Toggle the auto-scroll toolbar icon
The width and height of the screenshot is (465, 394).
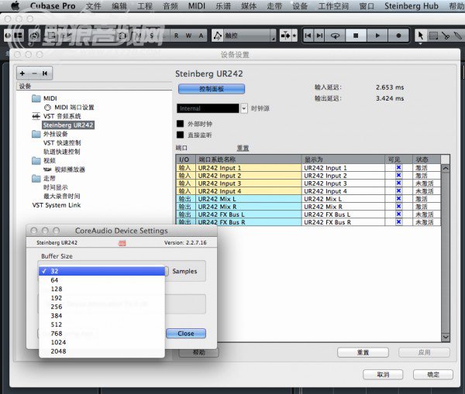(285, 36)
